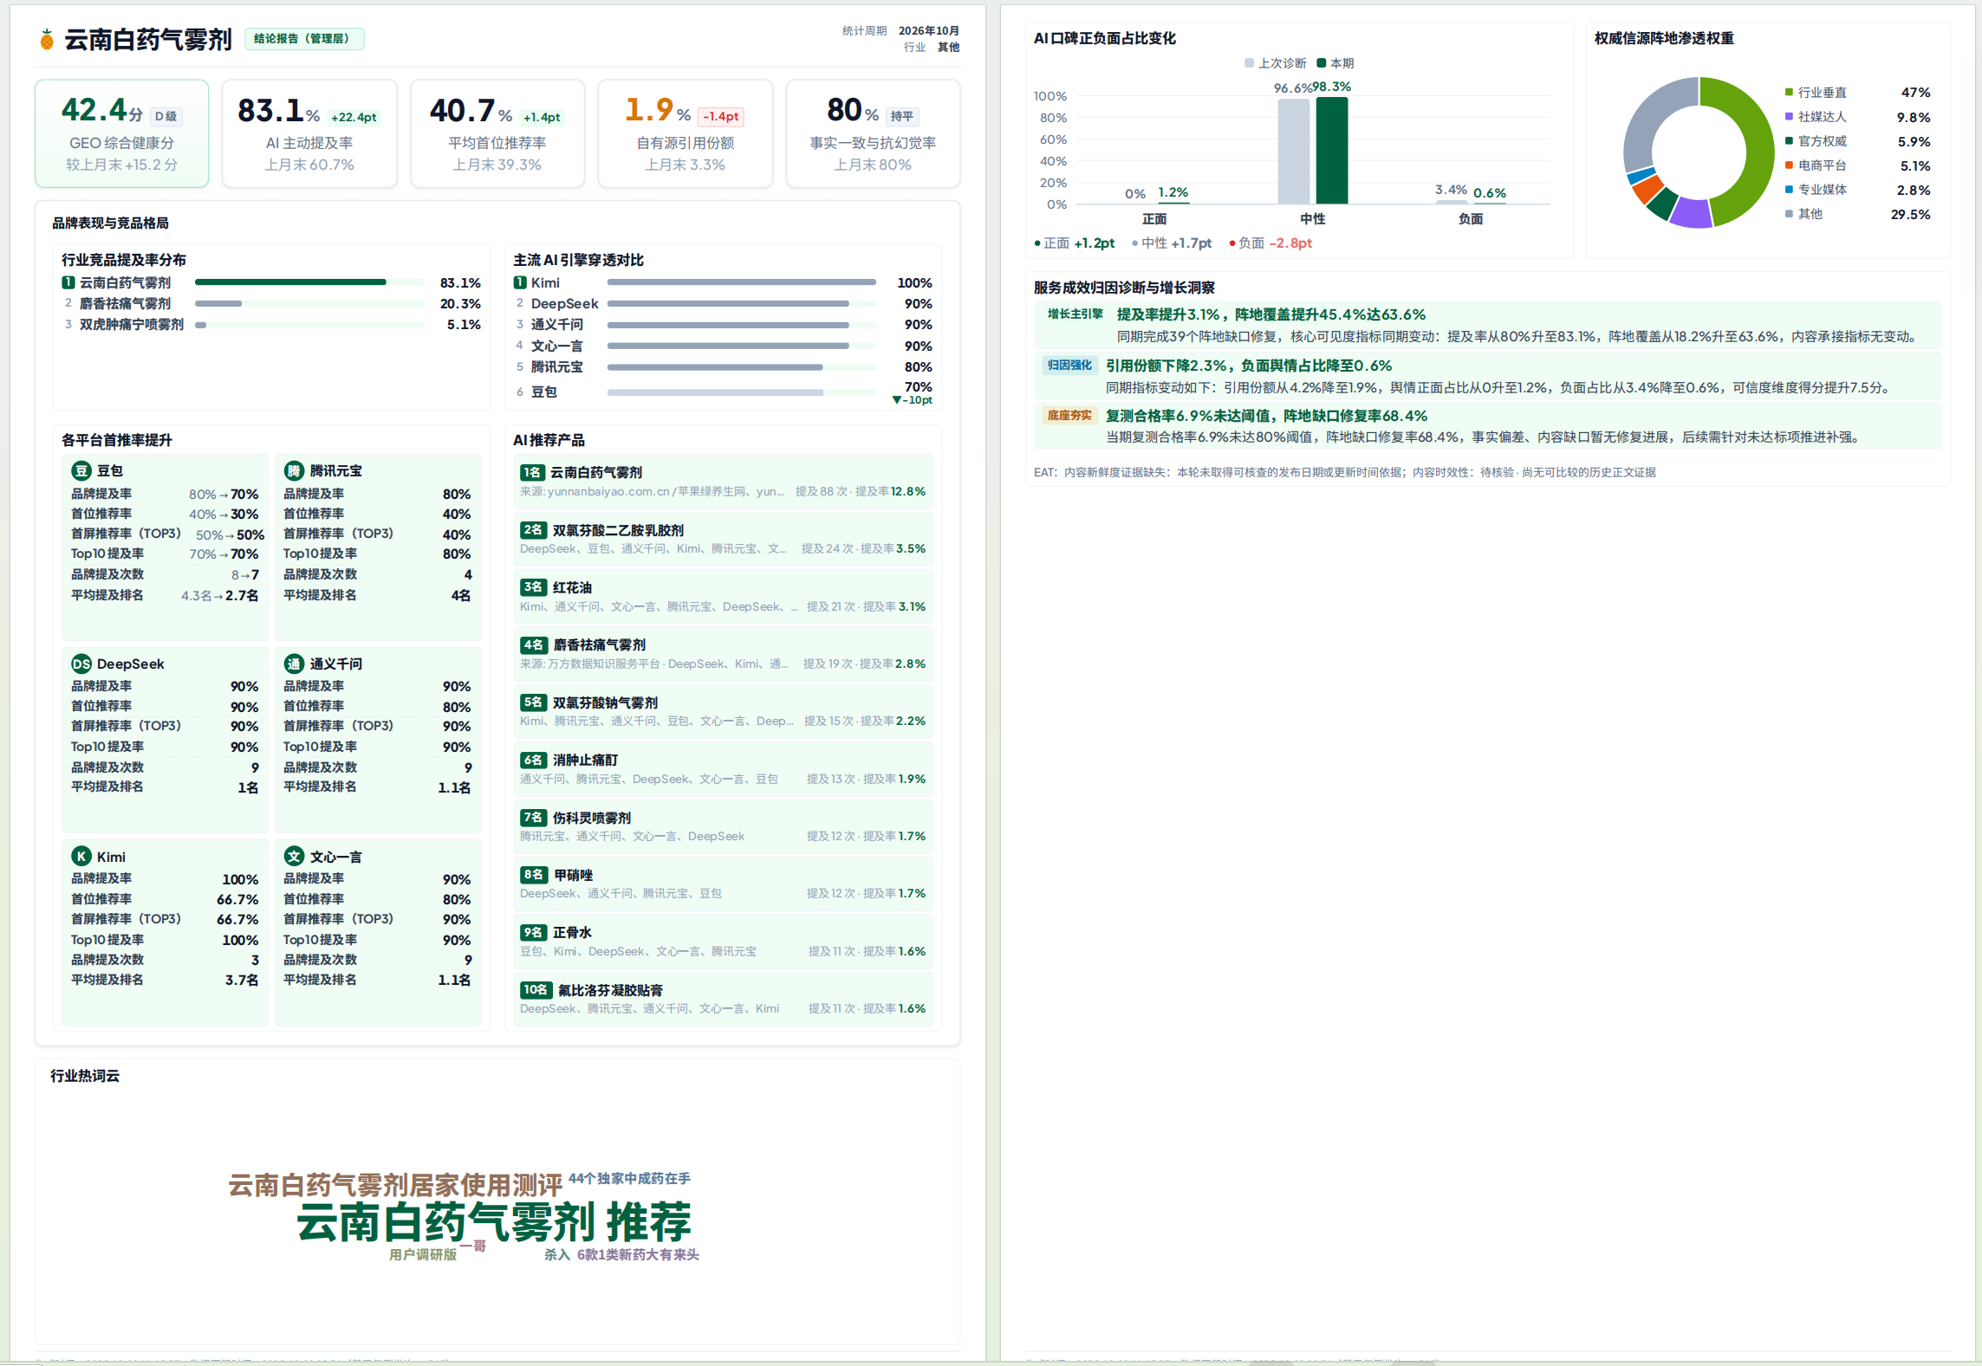Click the 结论报告（管理层）tag
The image size is (1982, 1366).
point(304,38)
